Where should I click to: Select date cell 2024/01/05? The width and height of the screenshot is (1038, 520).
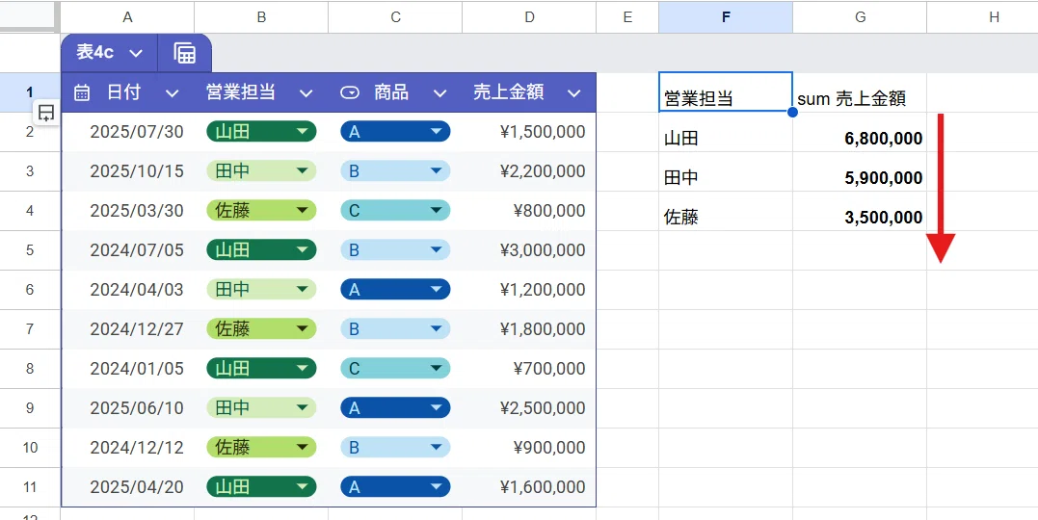(x=128, y=369)
